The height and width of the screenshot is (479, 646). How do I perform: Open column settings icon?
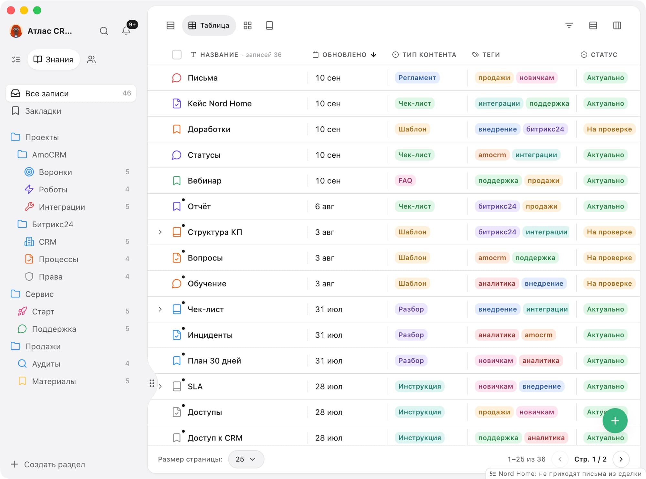(617, 26)
